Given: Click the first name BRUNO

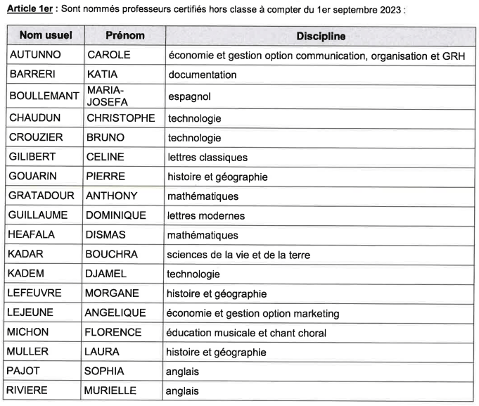Looking at the screenshot, I should [x=105, y=138].
